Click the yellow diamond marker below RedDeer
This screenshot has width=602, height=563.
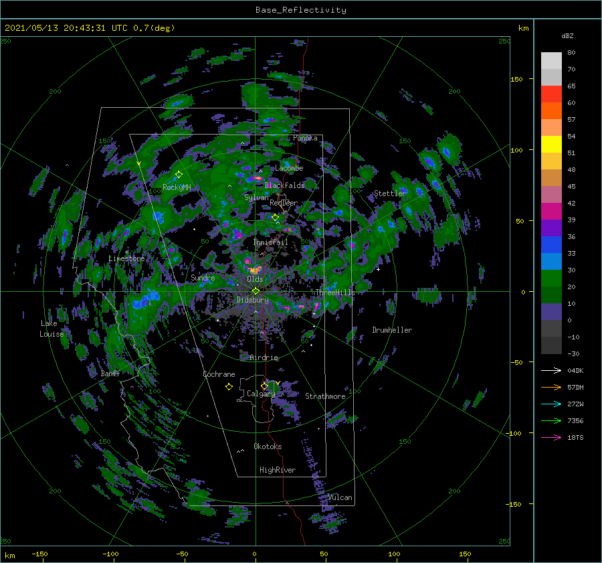click(x=275, y=218)
